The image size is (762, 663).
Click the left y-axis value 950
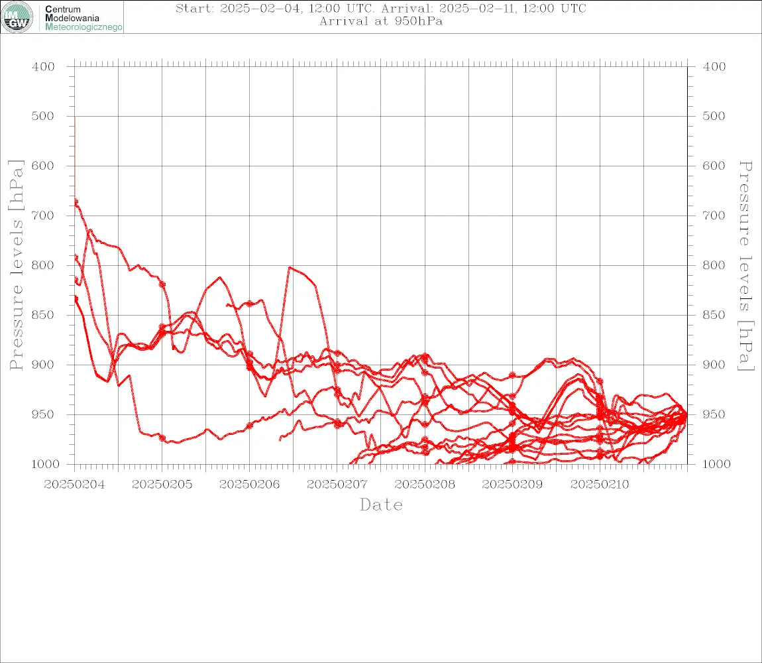click(x=43, y=414)
